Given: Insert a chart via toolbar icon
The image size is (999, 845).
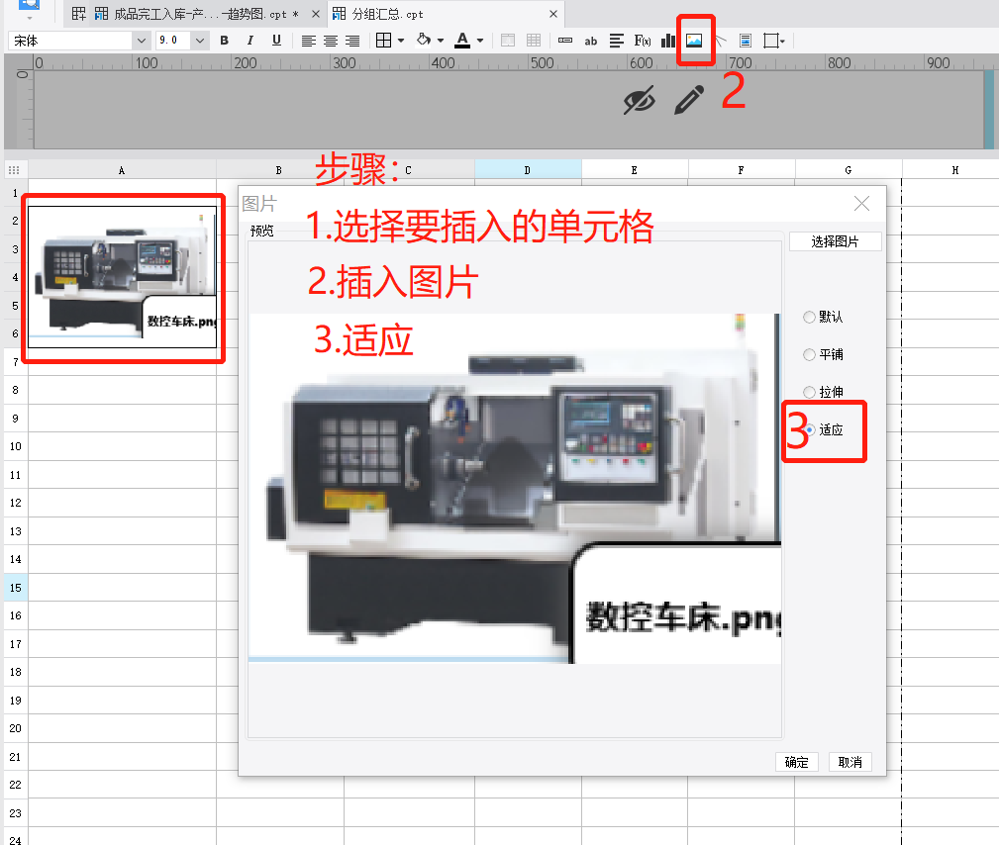Looking at the screenshot, I should (668, 41).
